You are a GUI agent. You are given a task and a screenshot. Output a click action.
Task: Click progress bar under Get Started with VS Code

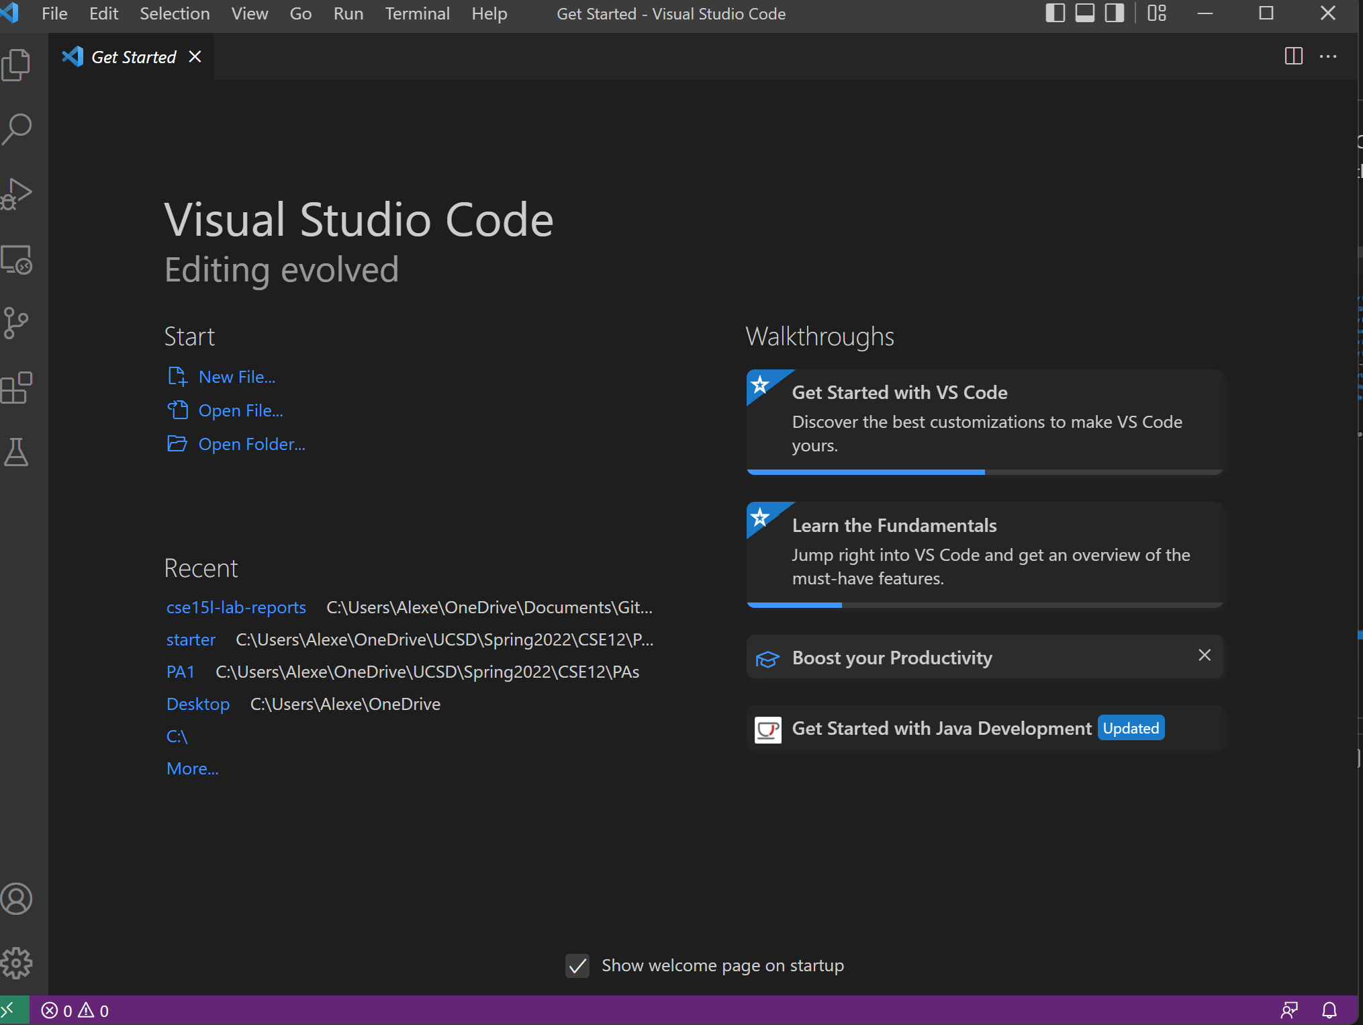click(984, 472)
